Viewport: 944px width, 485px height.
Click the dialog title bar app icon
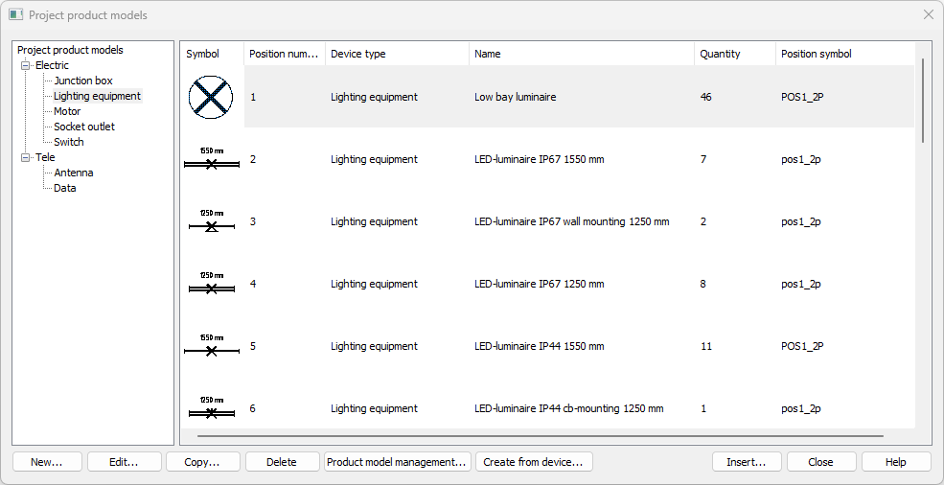[16, 15]
